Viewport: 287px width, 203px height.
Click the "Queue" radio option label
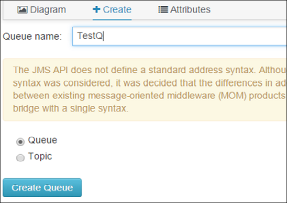tap(43, 140)
